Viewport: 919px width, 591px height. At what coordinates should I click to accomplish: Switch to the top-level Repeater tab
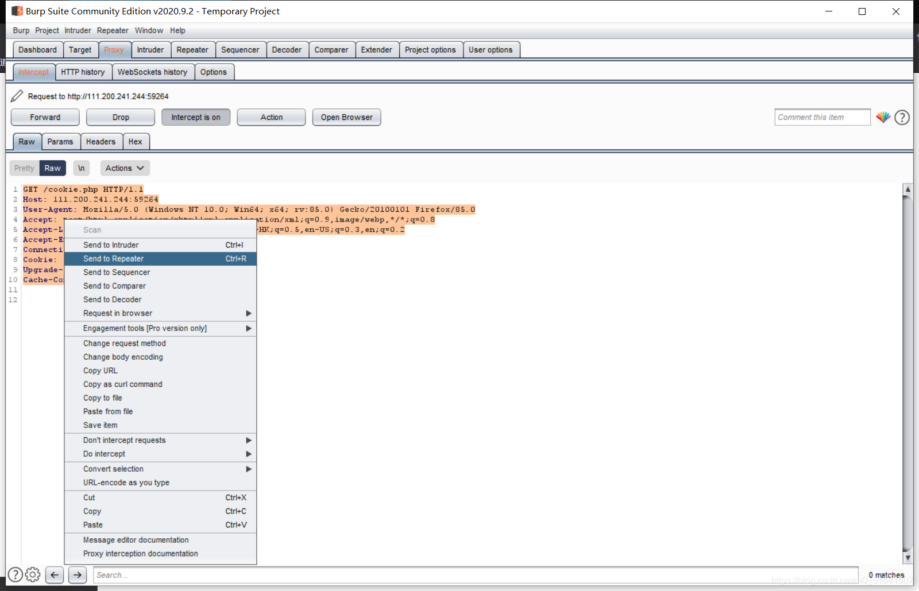coord(192,50)
